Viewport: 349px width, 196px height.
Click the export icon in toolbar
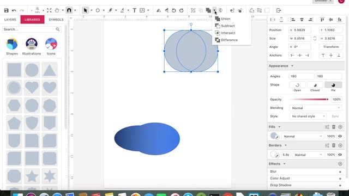pos(279,10)
